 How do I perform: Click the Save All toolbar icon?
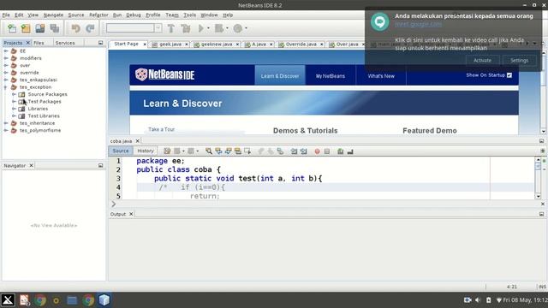click(55, 28)
